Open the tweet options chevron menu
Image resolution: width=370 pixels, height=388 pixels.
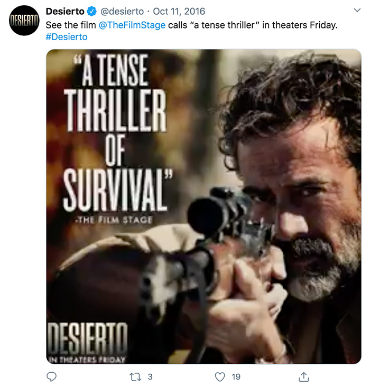pos(357,11)
